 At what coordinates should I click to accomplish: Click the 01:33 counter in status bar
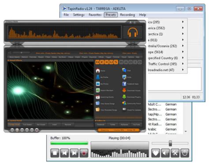pyautogui.click(x=196, y=97)
